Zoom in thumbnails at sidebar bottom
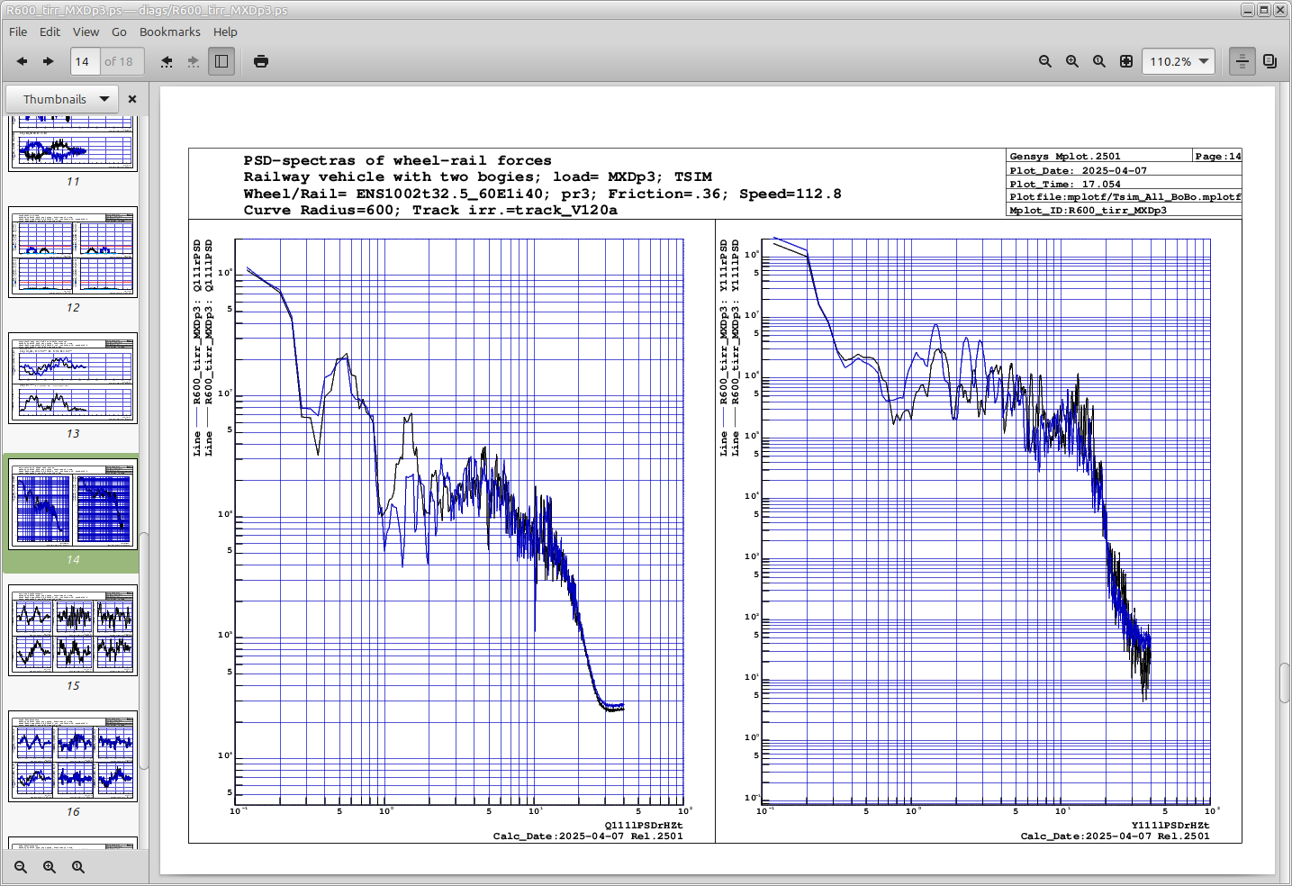Viewport: 1292px width, 886px height. point(50,867)
